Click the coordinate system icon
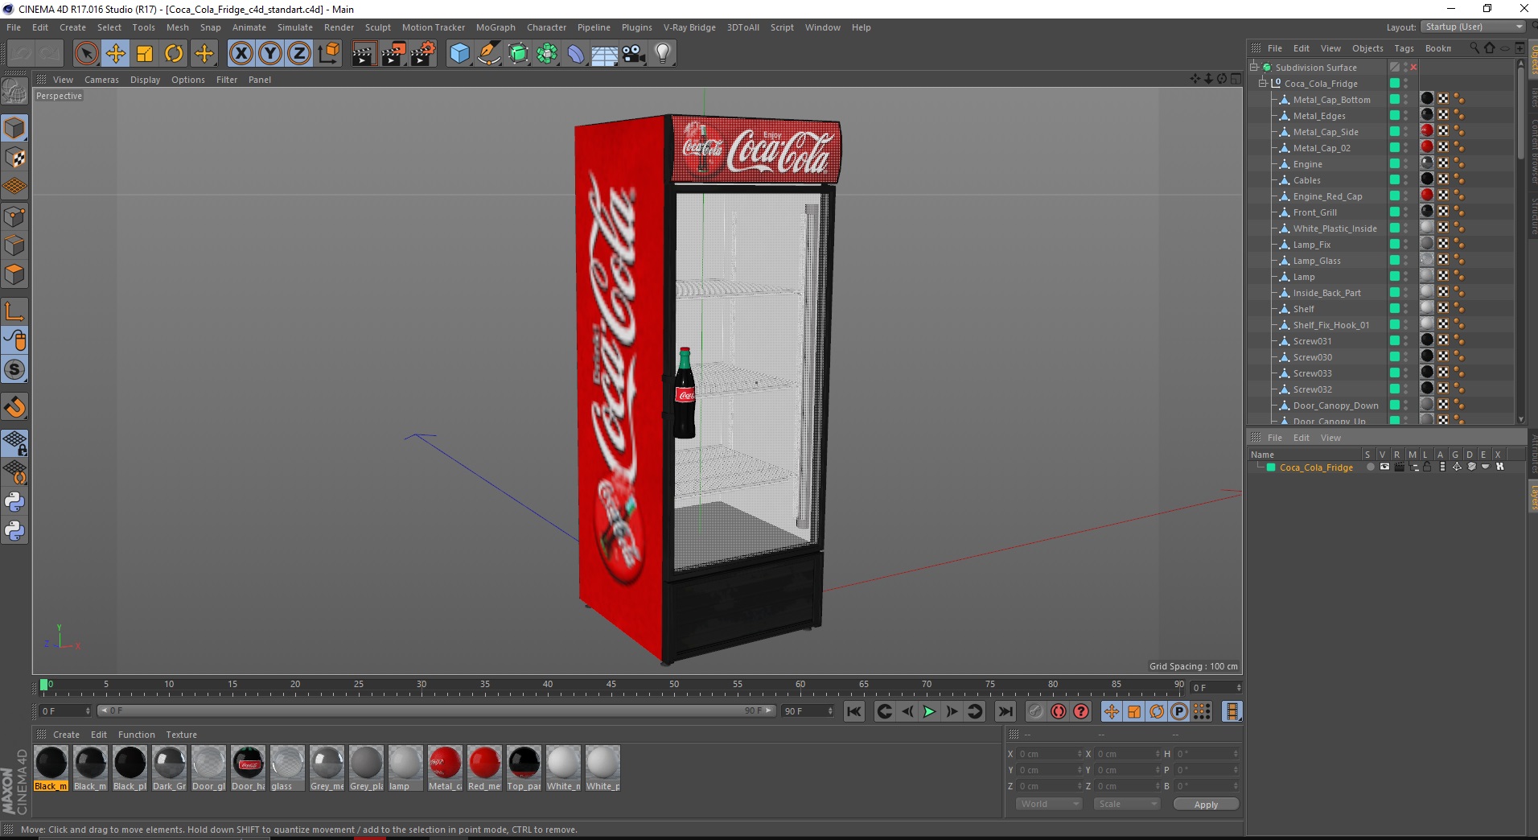The width and height of the screenshot is (1538, 840). click(x=328, y=54)
